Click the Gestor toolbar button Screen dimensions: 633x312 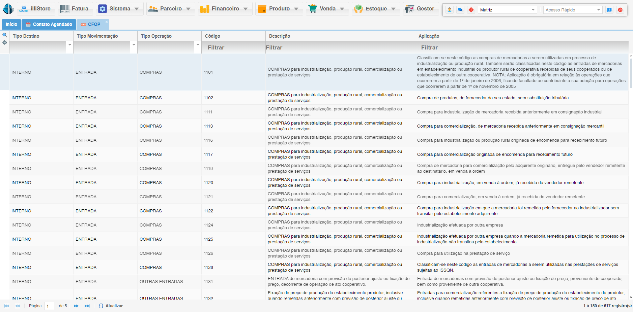click(x=421, y=9)
